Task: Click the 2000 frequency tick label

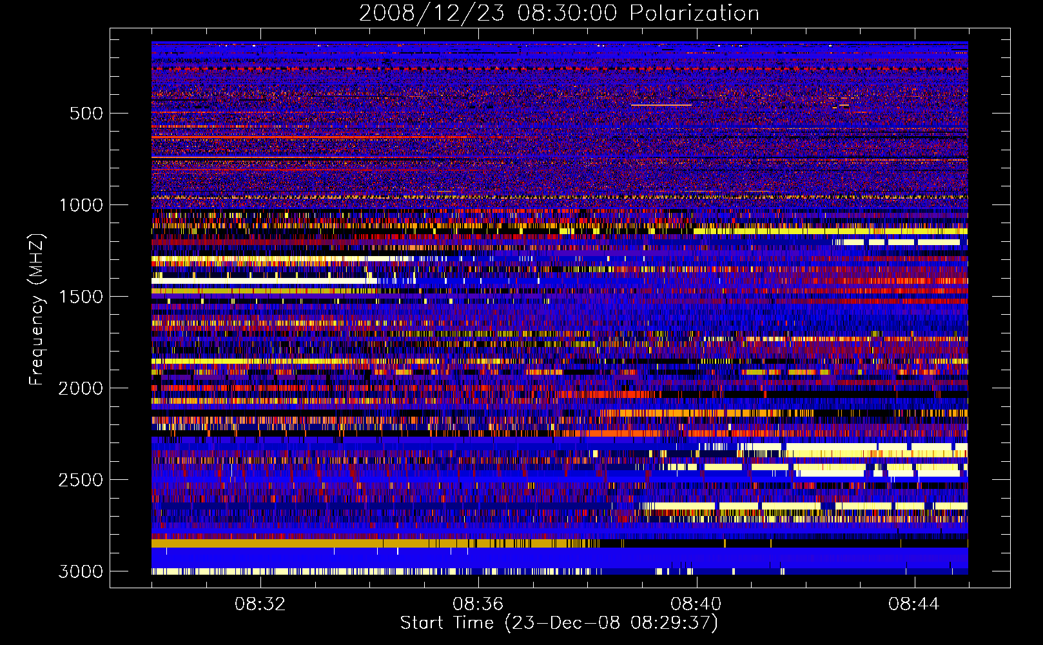Action: pyautogui.click(x=81, y=388)
